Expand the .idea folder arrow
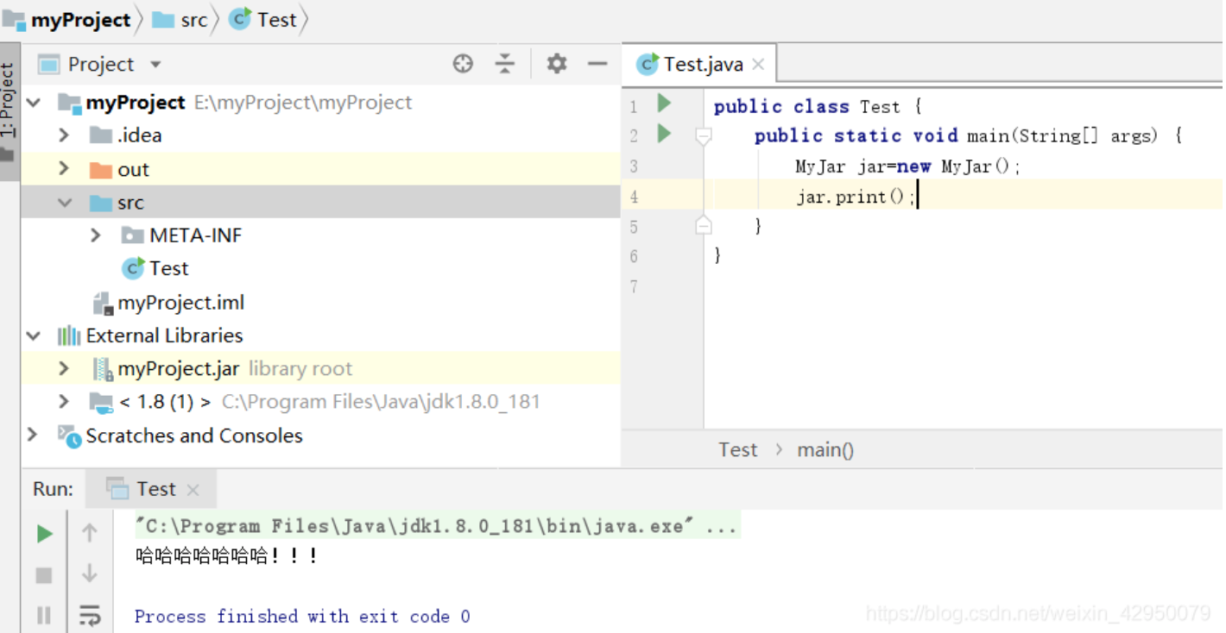 click(63, 135)
